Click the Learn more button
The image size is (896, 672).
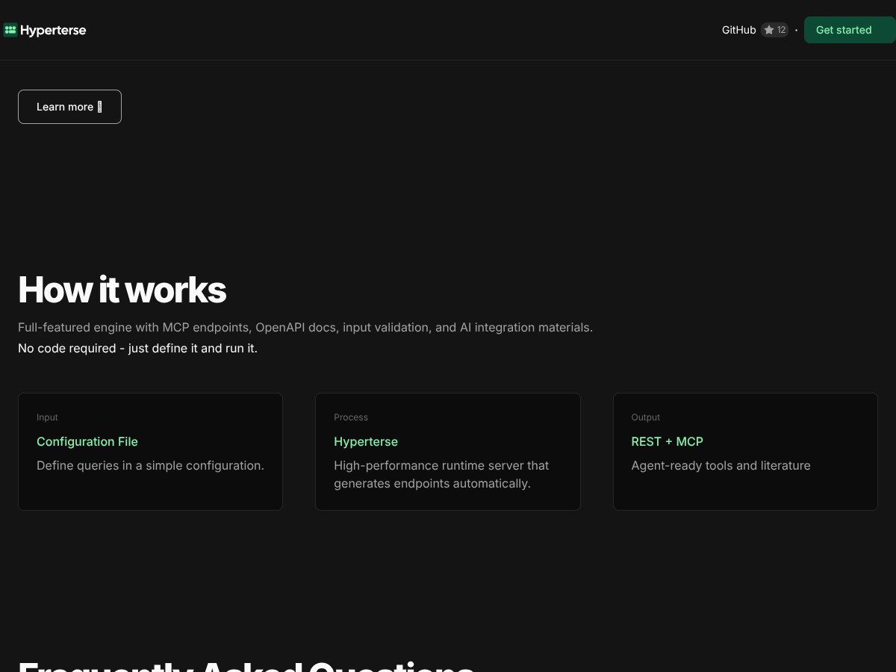69,107
